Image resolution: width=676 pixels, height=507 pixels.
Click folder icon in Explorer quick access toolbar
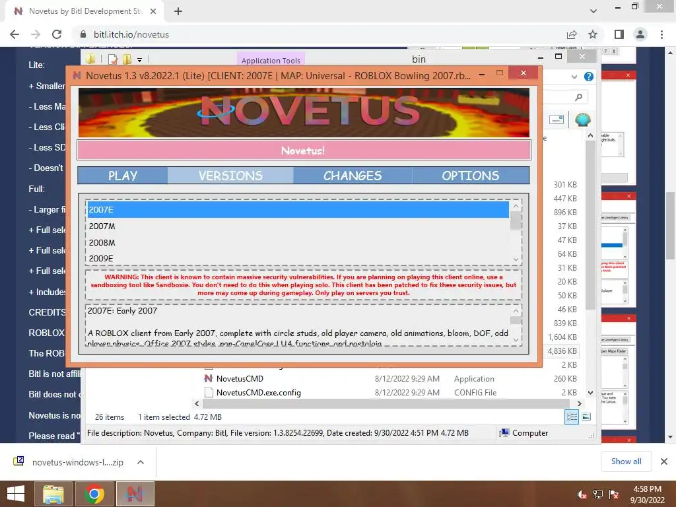point(90,59)
